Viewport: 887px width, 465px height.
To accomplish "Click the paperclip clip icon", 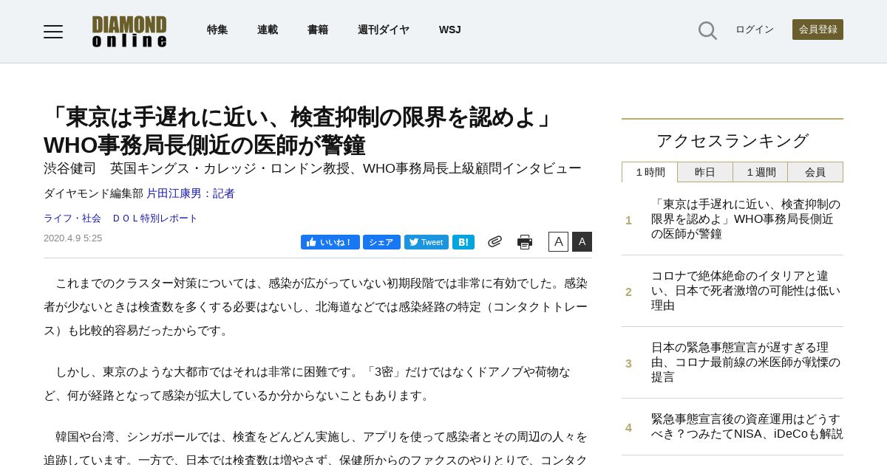I will pyautogui.click(x=495, y=241).
